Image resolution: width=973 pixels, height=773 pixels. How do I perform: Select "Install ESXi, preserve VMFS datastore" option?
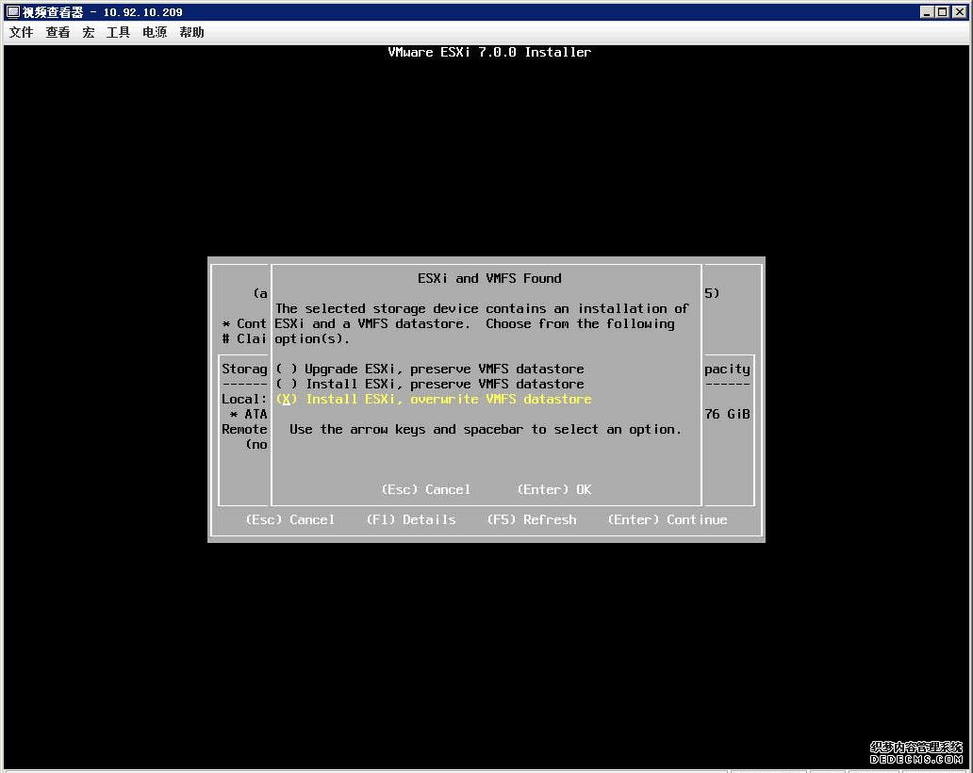(427, 384)
